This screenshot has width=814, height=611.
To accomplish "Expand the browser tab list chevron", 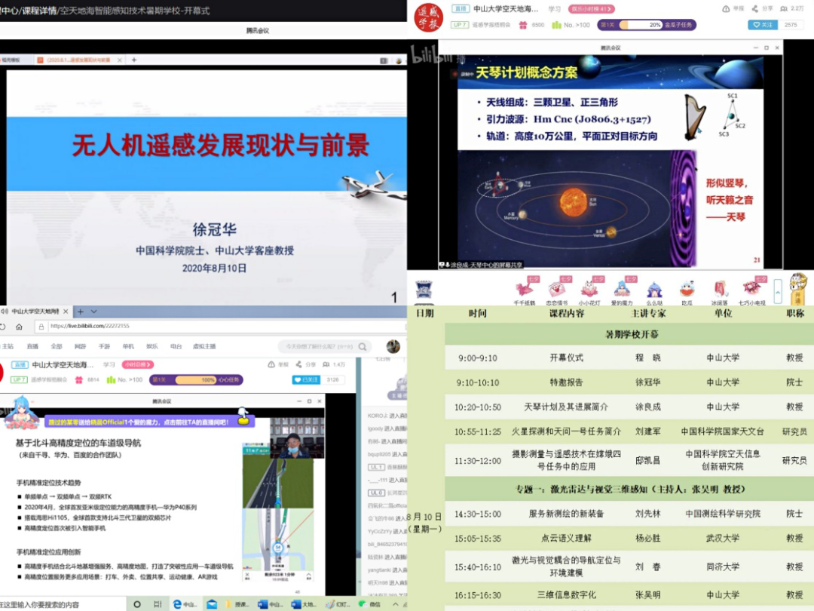I will click(x=93, y=311).
